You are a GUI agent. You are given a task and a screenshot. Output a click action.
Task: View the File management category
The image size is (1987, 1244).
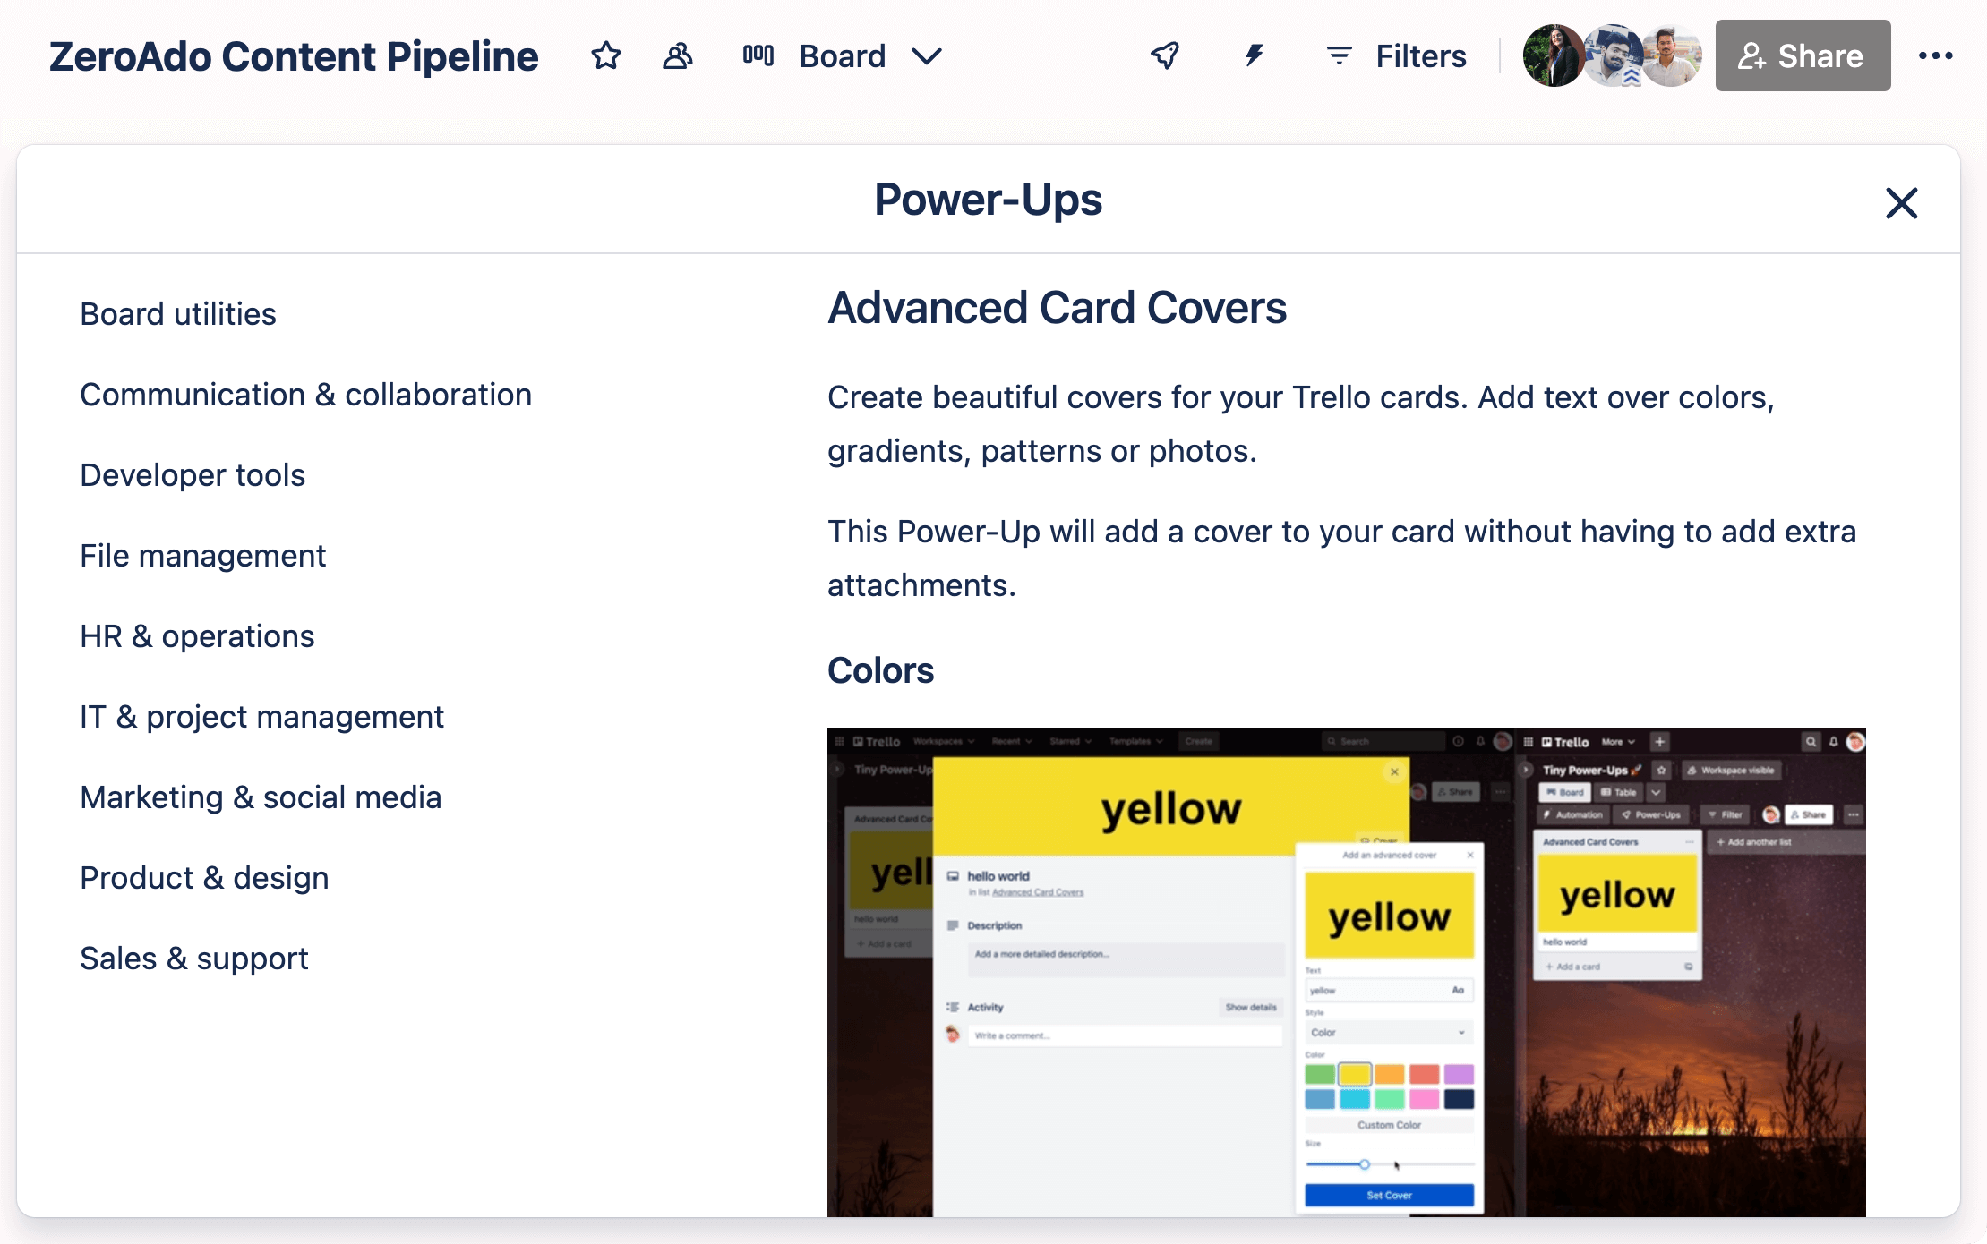tap(203, 555)
